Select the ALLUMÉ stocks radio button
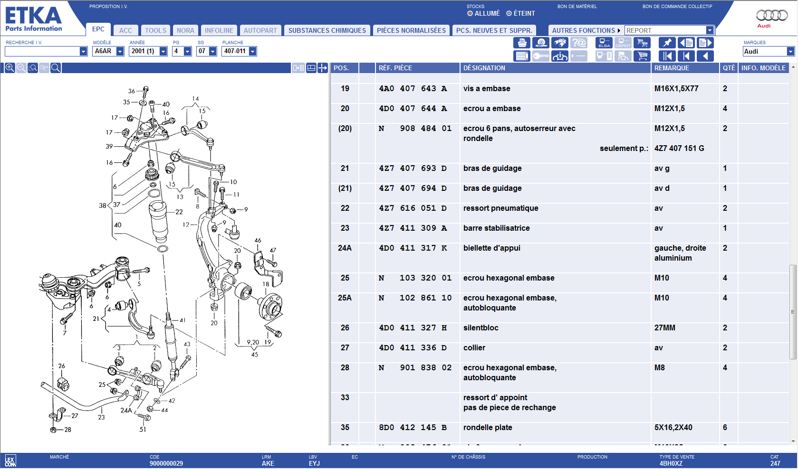Viewport: 798px width, 469px height. tap(470, 13)
